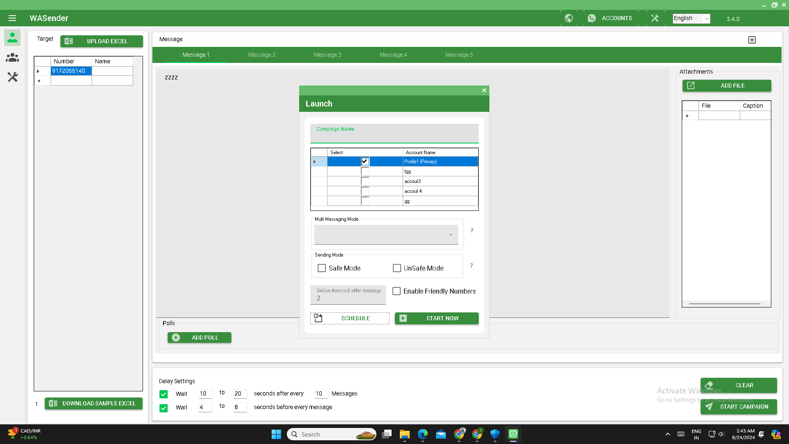Enable the Safe Mode checkbox
The width and height of the screenshot is (789, 444).
[322, 268]
